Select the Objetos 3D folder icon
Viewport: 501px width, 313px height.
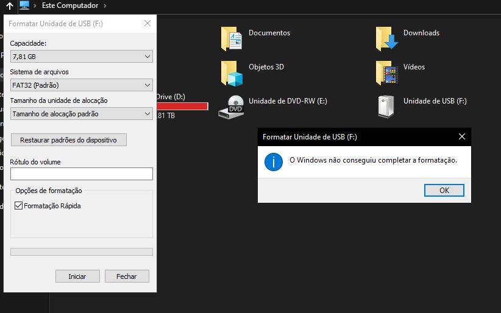pos(232,74)
